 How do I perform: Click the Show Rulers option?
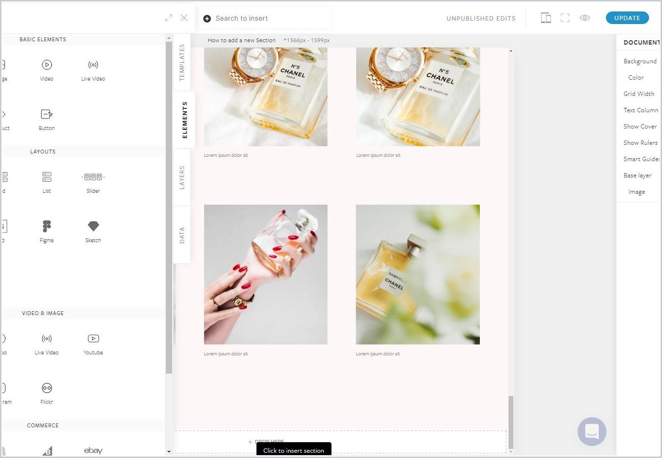click(640, 143)
